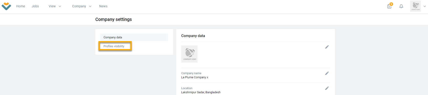
Task: Click the View chevron arrow
Action: tap(60, 6)
